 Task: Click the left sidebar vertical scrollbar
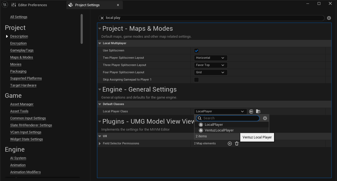[82, 29]
